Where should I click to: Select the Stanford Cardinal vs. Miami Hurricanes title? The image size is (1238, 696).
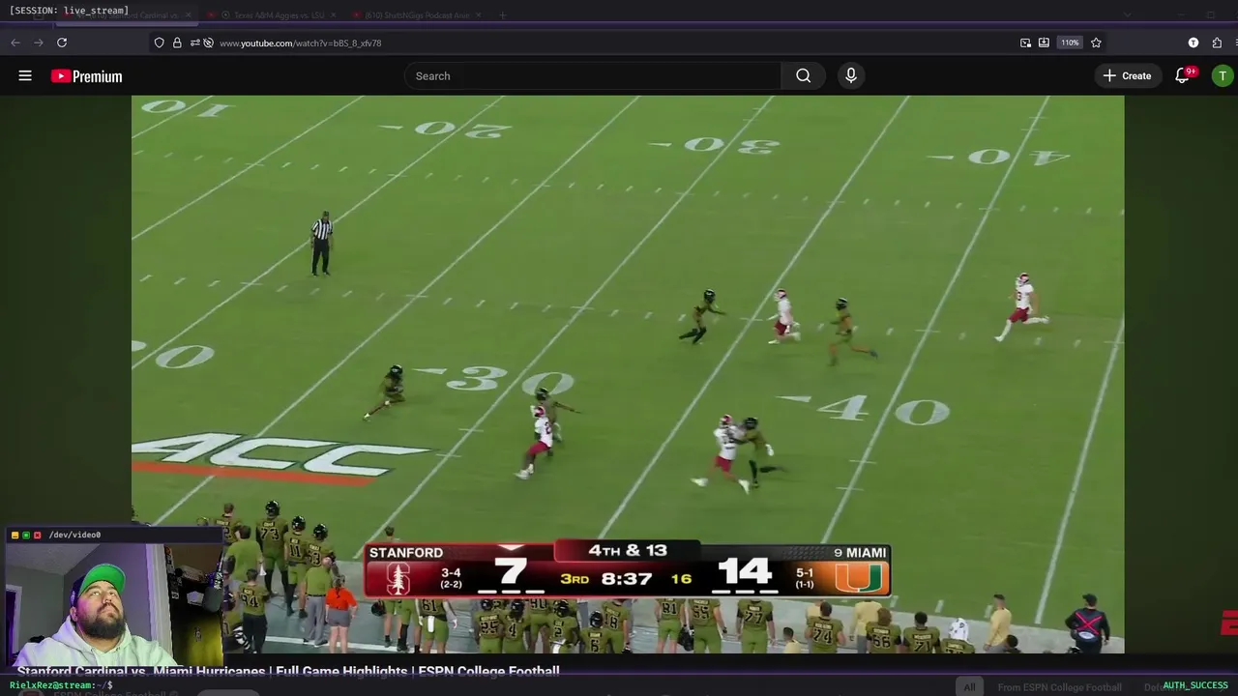click(288, 671)
